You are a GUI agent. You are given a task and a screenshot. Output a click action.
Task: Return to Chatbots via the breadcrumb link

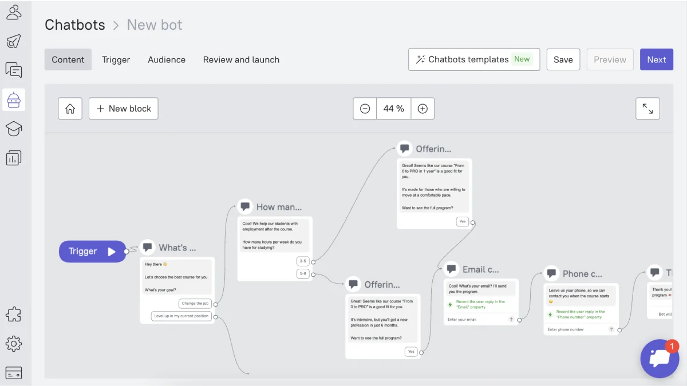[75, 25]
